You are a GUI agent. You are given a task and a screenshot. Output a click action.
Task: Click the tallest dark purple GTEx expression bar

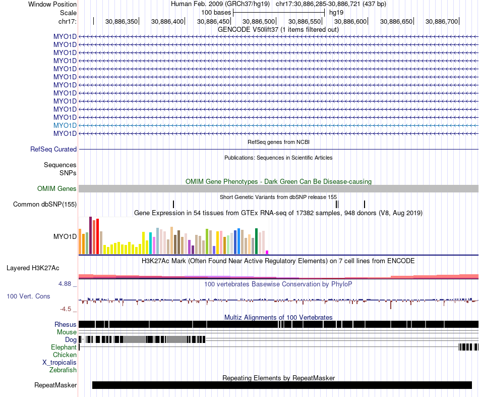pos(90,235)
